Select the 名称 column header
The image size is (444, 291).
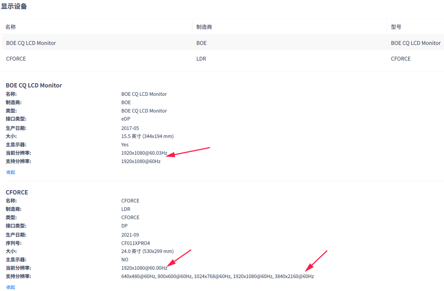click(x=11, y=27)
